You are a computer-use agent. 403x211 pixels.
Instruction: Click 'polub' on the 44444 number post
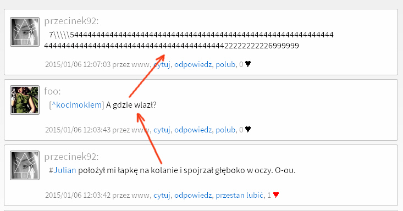tap(225, 64)
